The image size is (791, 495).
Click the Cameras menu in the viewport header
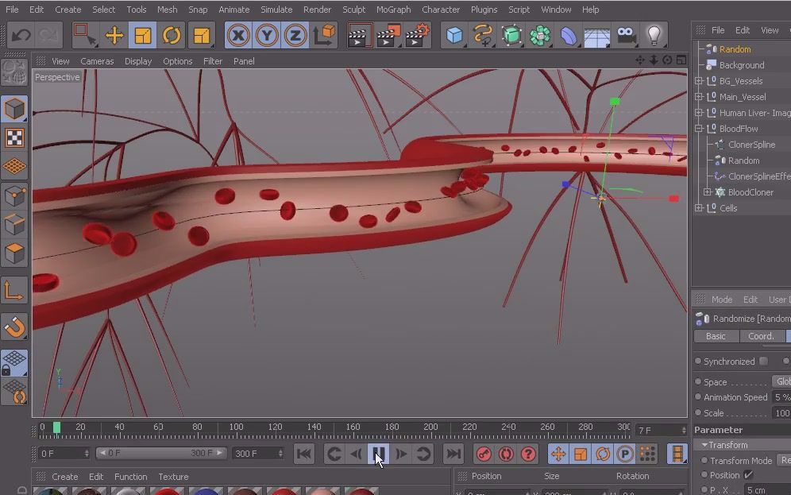coord(97,61)
